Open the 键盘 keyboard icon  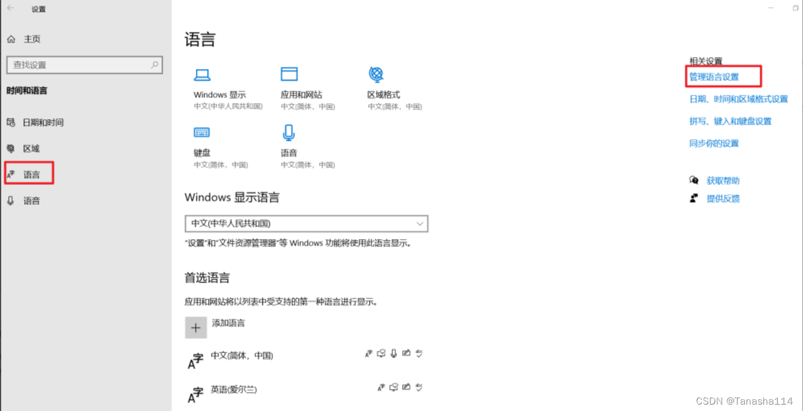tap(202, 132)
